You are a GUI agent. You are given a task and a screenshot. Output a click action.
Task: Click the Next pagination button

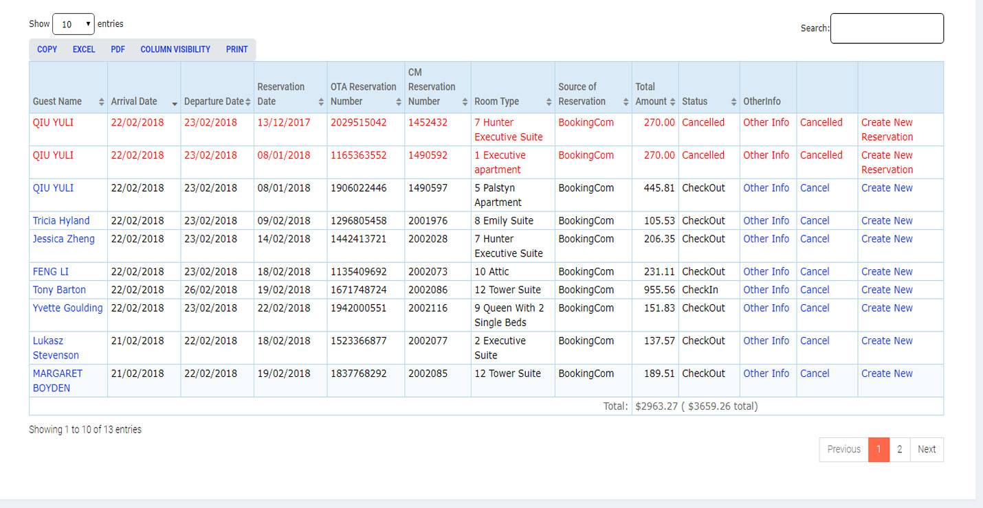[927, 450]
